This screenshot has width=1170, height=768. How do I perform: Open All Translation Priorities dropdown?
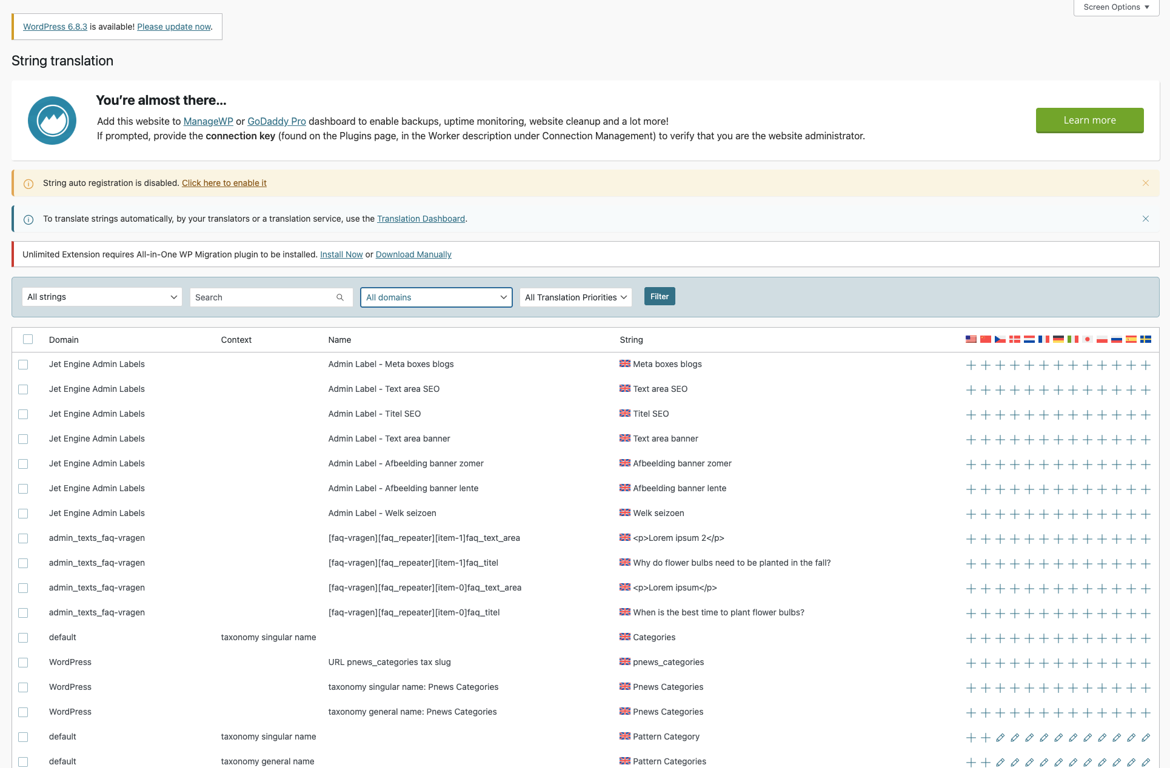[x=575, y=297]
